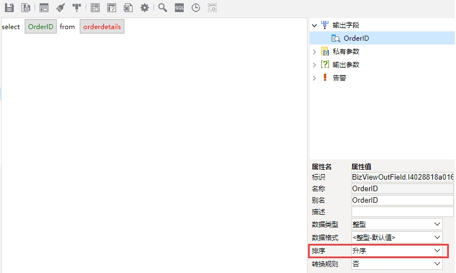Screen dimensions: 456x273
Task: Click the 属性名 column header
Action: coord(322,166)
